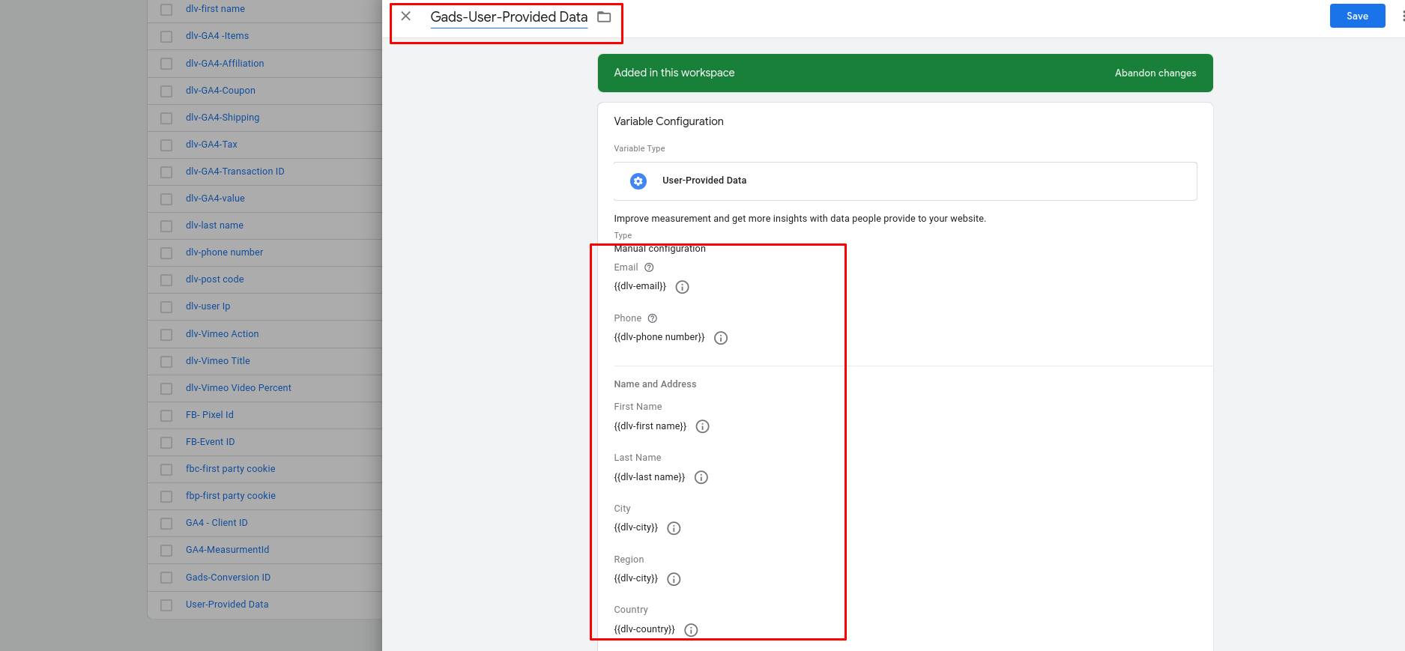Open the Variable Type selector box
Viewport: 1405px width, 651px height.
904,181
